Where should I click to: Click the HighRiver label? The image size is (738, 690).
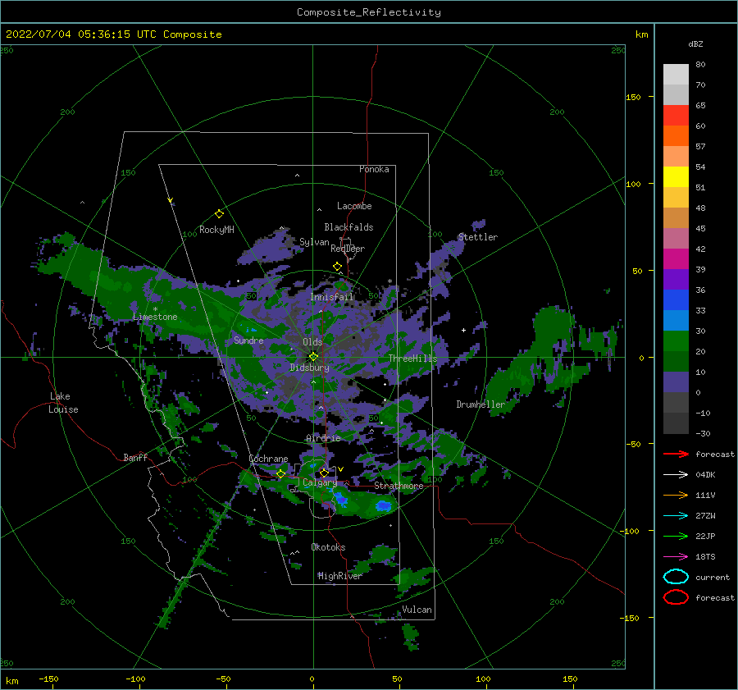[x=339, y=576]
